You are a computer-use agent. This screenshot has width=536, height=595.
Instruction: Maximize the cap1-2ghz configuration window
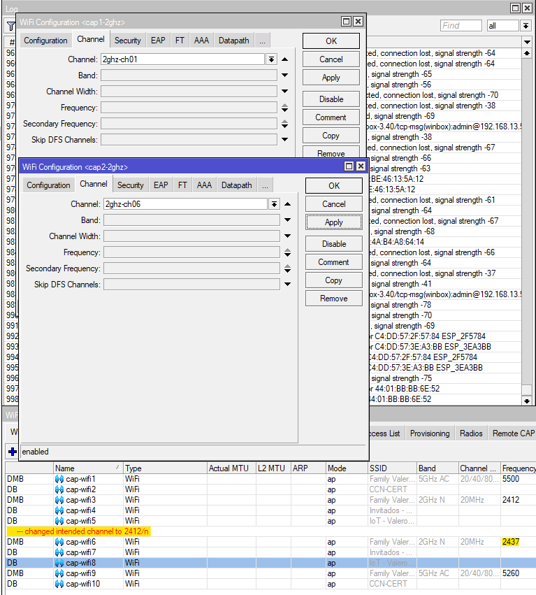pos(346,22)
